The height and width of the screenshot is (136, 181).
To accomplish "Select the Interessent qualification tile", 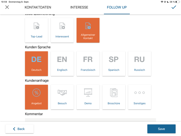I will (62, 30).
